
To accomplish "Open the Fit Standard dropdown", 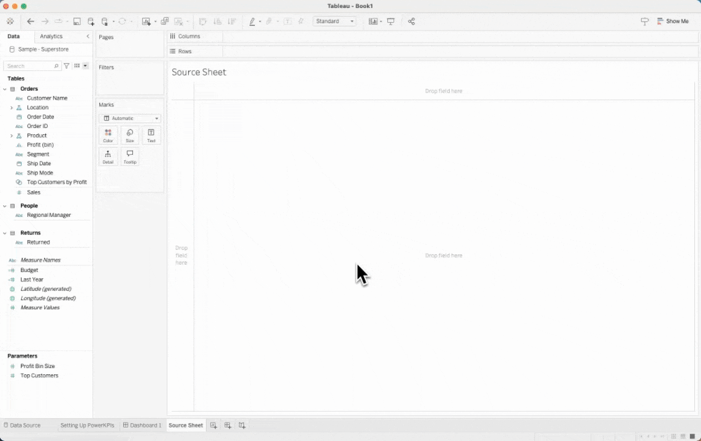I will [335, 21].
